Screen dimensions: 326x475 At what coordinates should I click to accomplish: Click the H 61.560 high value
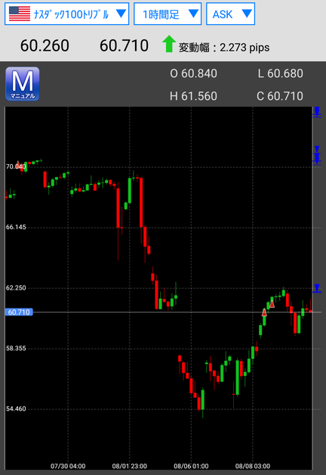point(193,96)
